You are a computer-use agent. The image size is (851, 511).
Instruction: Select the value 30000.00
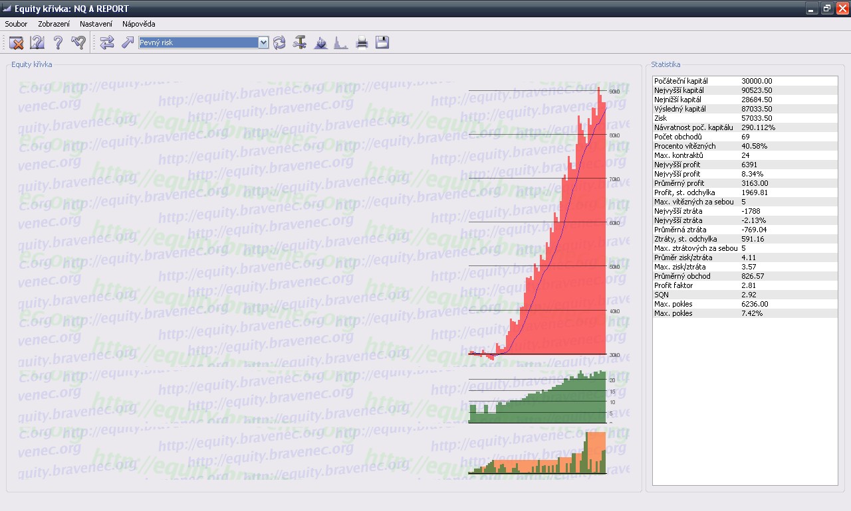[x=757, y=81]
